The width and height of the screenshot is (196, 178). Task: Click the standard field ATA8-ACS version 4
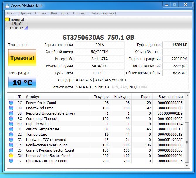click(132, 80)
